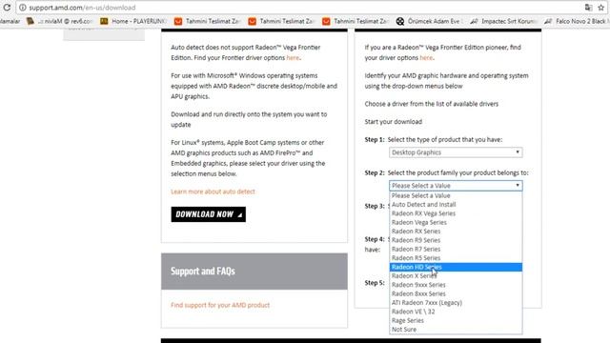
Task: Click 'here' link for Frontier Edition pioneer options
Action: [426, 58]
